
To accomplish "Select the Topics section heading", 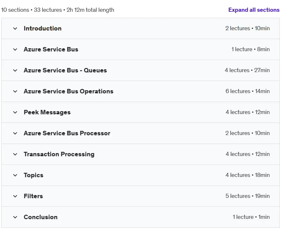I will pos(33,175).
